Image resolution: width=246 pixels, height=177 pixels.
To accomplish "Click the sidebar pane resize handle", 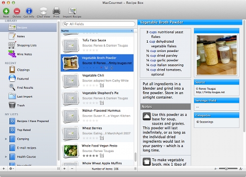I will coord(59,169).
